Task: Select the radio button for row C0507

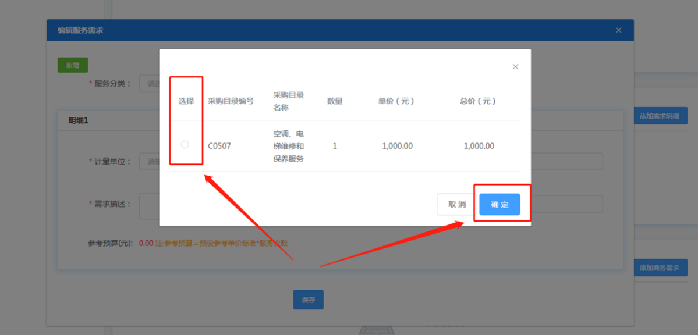Action: 185,144
